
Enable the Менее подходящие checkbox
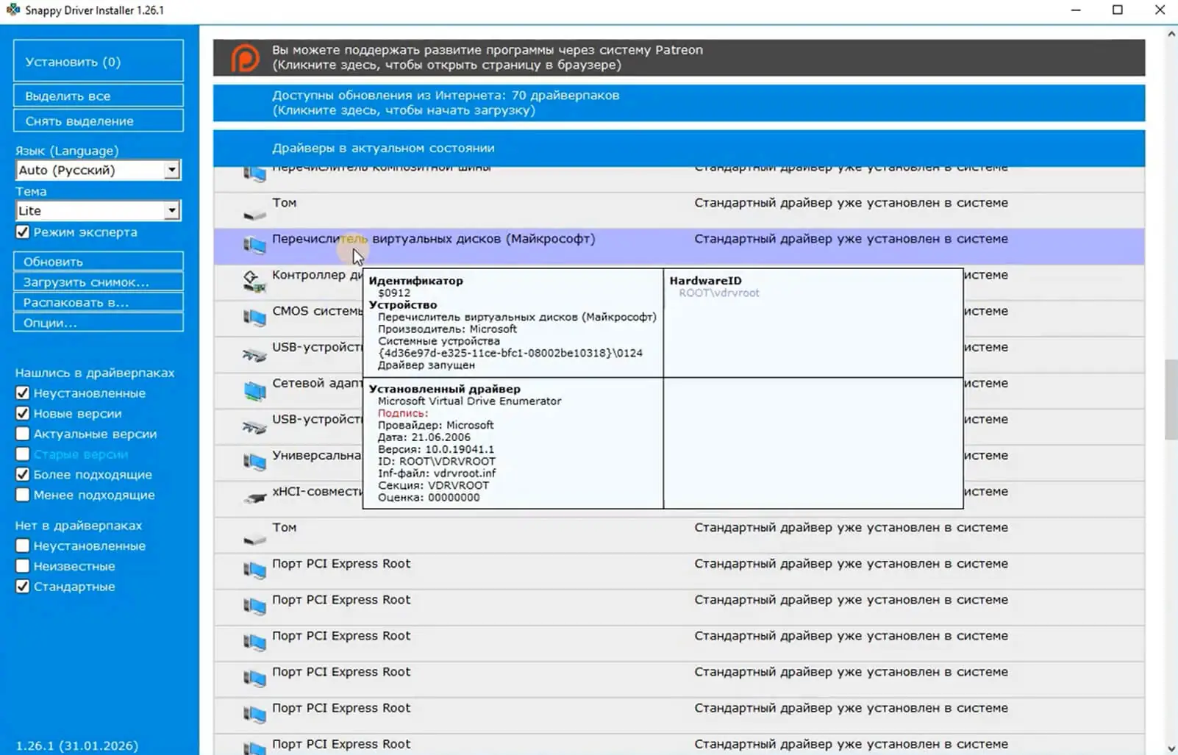click(23, 495)
